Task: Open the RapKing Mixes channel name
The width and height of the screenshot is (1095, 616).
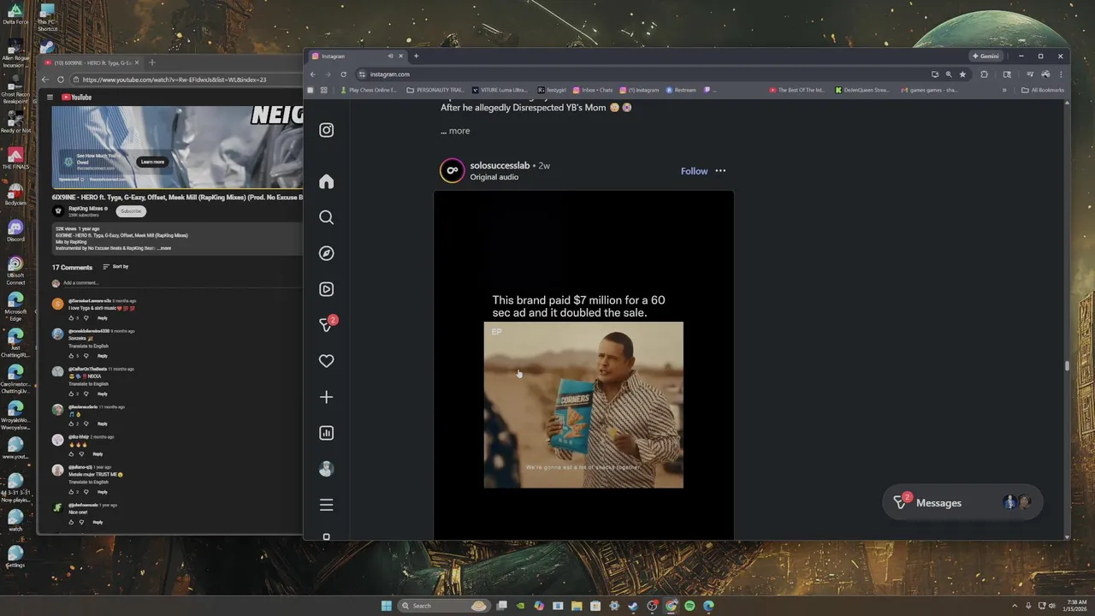Action: [87, 208]
